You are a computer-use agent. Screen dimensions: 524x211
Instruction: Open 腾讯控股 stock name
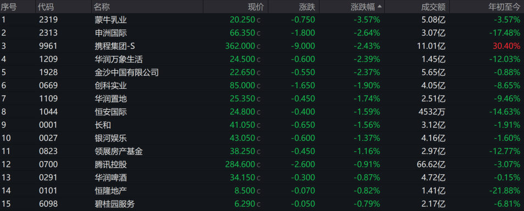click(111, 164)
